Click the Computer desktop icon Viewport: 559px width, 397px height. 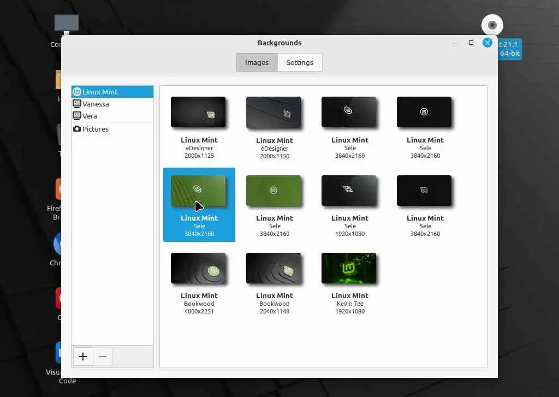(x=66, y=23)
